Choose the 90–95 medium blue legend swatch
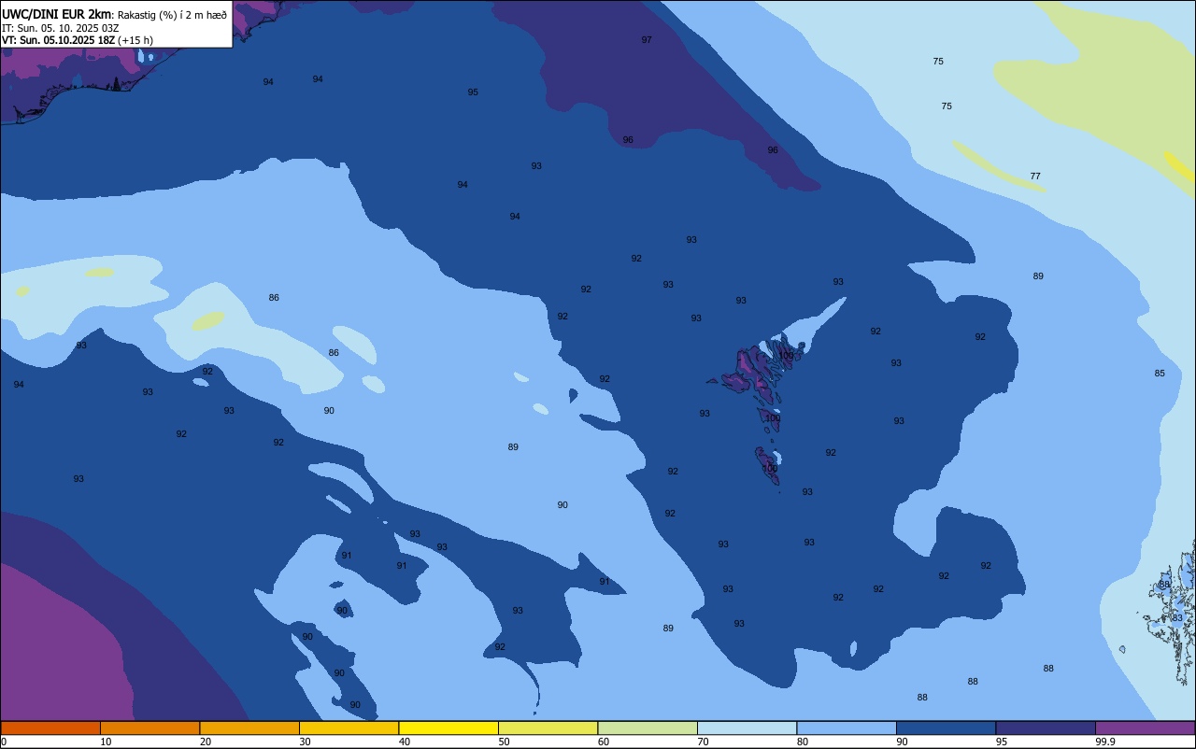 (x=946, y=728)
